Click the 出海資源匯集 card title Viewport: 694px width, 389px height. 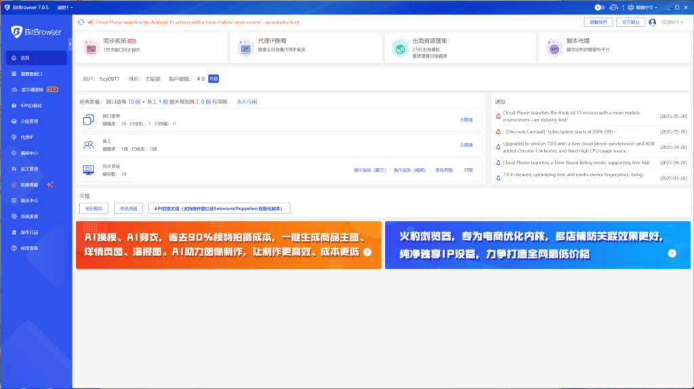click(x=430, y=41)
